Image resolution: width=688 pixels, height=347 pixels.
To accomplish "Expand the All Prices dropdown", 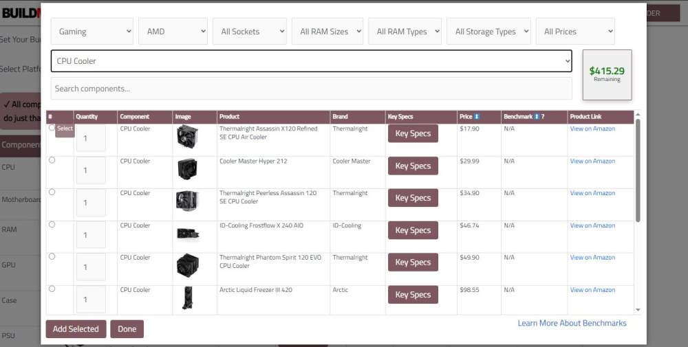I will click(575, 31).
